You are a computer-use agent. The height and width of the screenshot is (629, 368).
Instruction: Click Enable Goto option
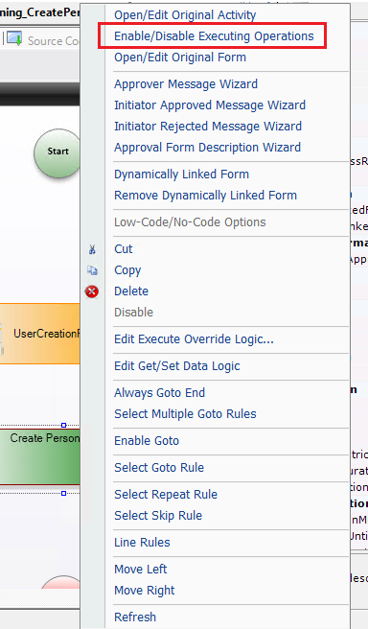pos(147,441)
